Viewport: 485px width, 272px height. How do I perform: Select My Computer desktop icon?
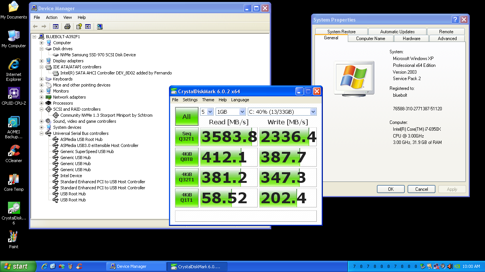pyautogui.click(x=14, y=39)
